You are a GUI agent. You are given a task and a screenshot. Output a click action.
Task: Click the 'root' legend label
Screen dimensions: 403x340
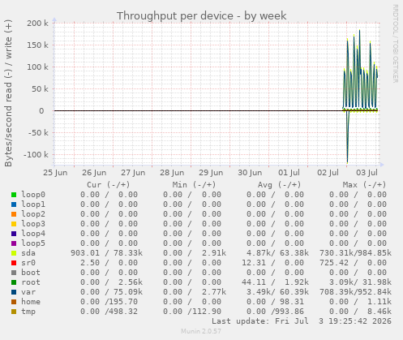tap(31, 282)
